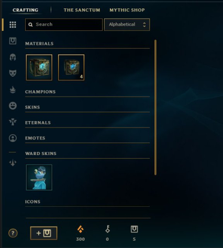This screenshot has height=248, width=223.
Task: Select the ward skins sidebar icon
Action: (13, 122)
